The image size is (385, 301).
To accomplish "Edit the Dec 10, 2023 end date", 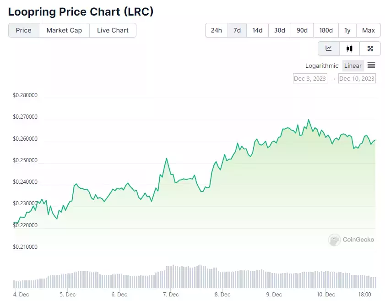I will point(357,78).
